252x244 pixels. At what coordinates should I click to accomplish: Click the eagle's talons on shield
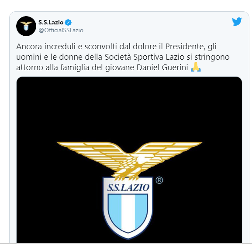pos(127,178)
